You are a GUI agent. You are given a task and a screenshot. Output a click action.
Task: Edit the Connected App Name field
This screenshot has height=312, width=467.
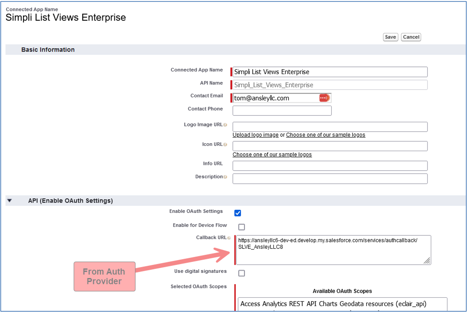tap(330, 72)
